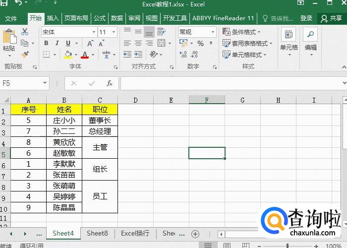This screenshot has height=248, width=347.
Task: Click Decrease Indent icon
Action: coord(127,54)
